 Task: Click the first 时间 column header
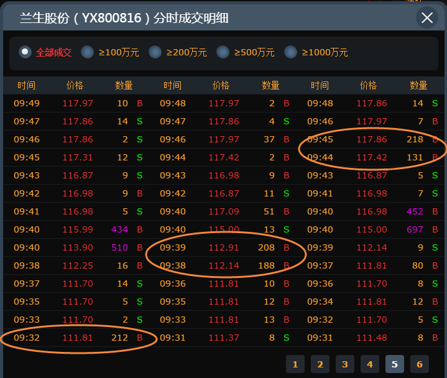point(26,85)
